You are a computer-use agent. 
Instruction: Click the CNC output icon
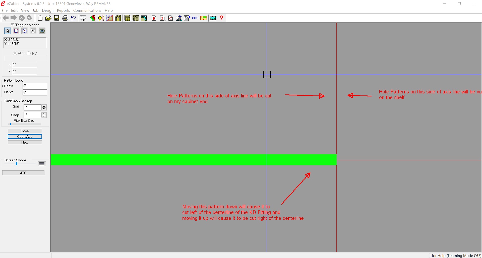pos(195,18)
